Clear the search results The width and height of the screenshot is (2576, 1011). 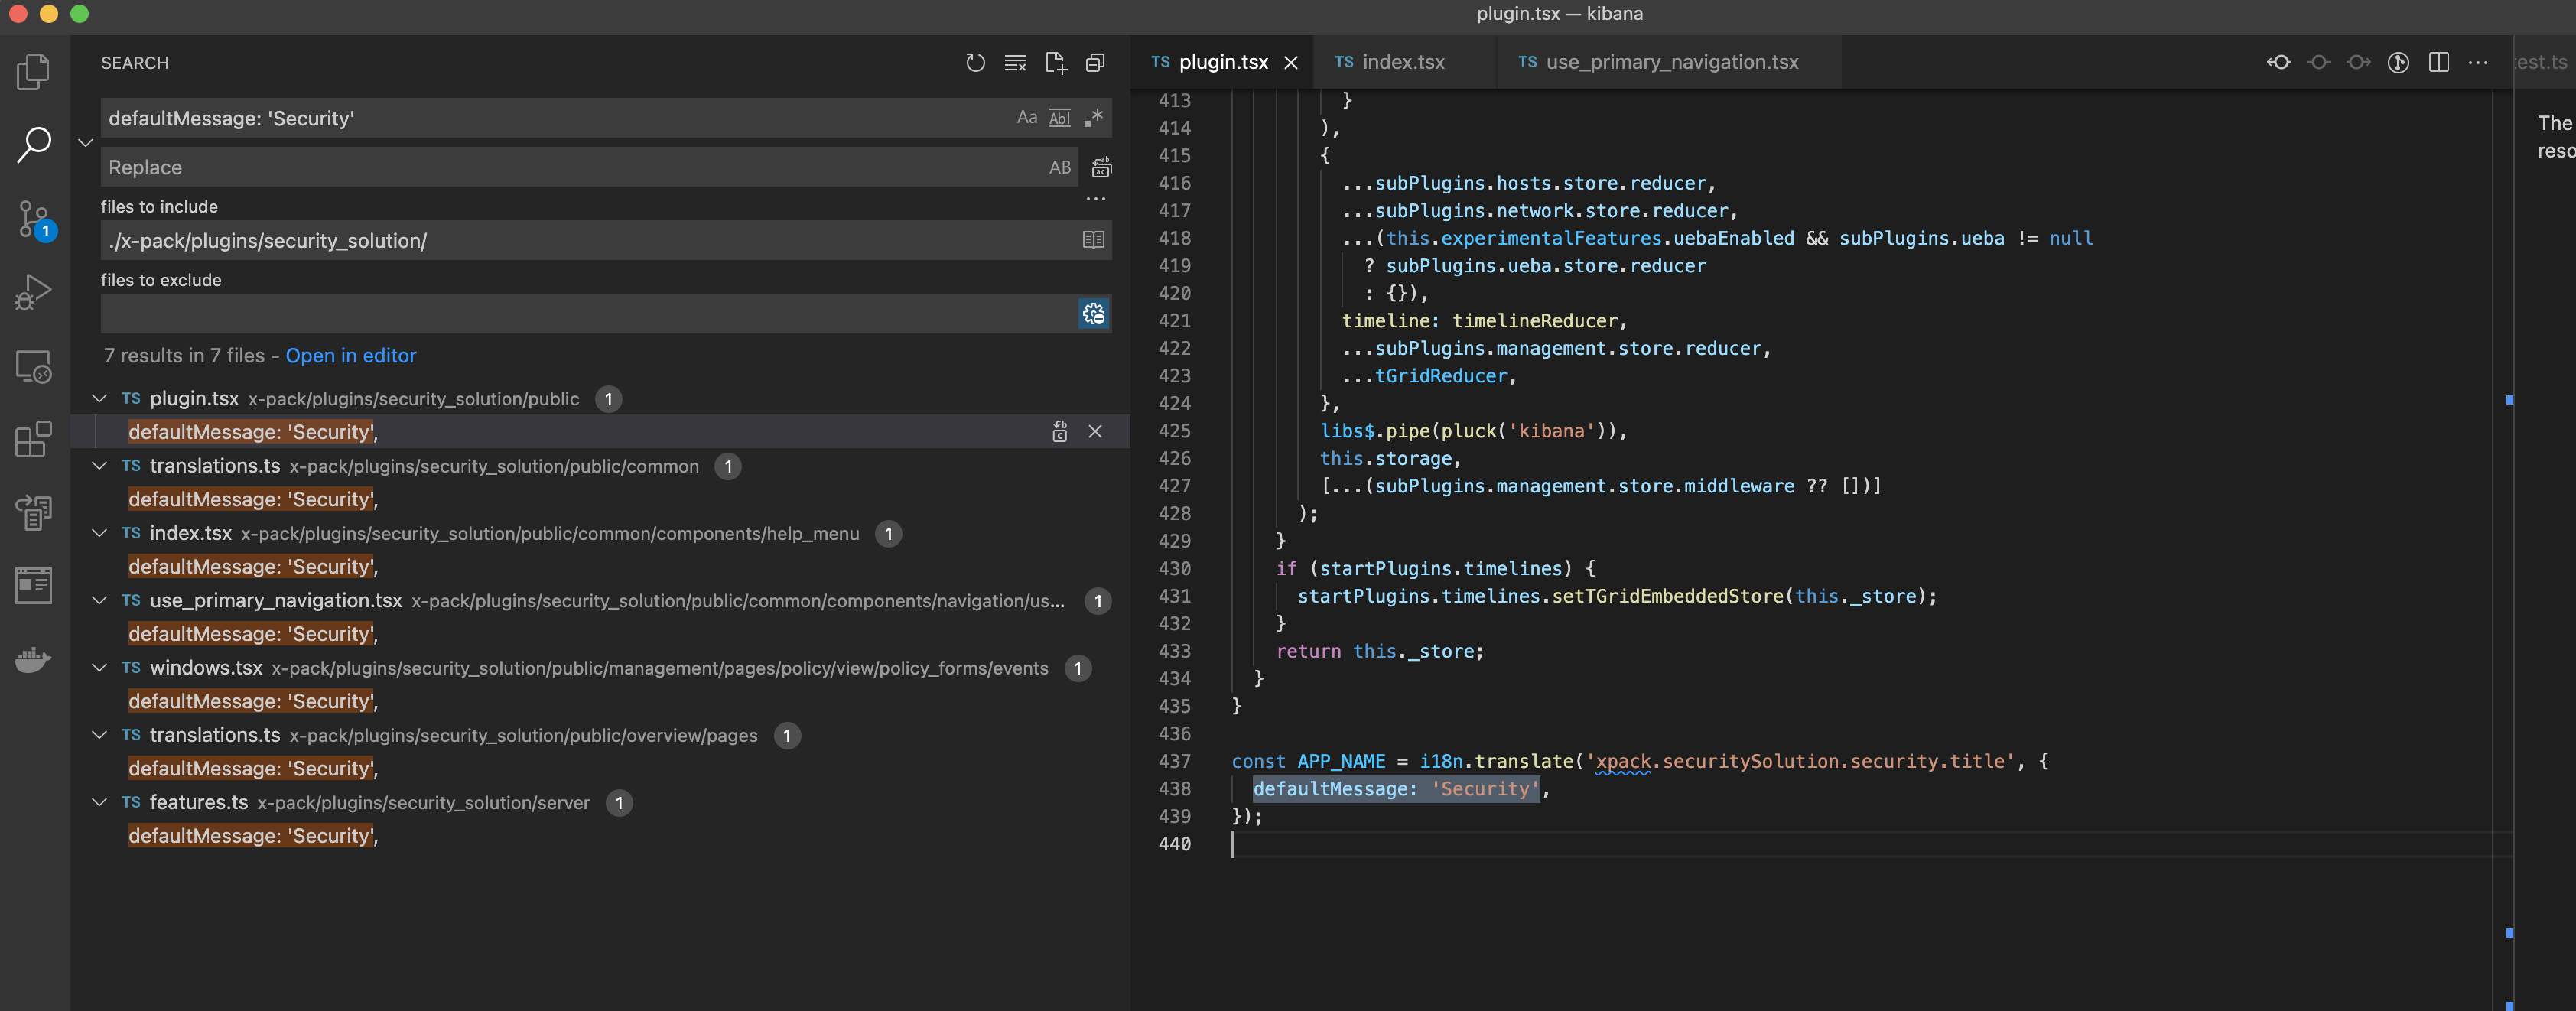coord(1015,63)
